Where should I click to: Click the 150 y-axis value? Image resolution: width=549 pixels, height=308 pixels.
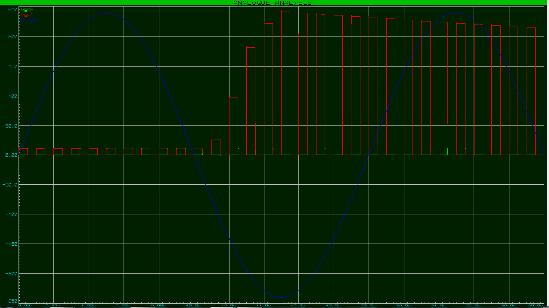click(12, 67)
